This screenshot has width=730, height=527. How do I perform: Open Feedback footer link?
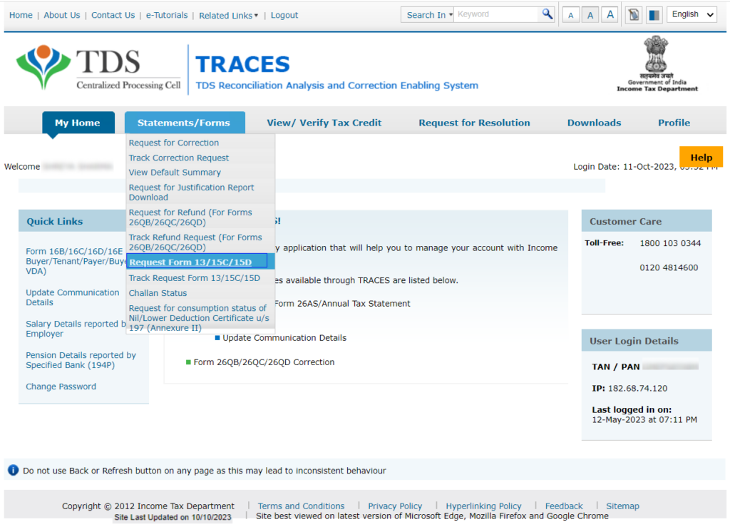click(564, 506)
